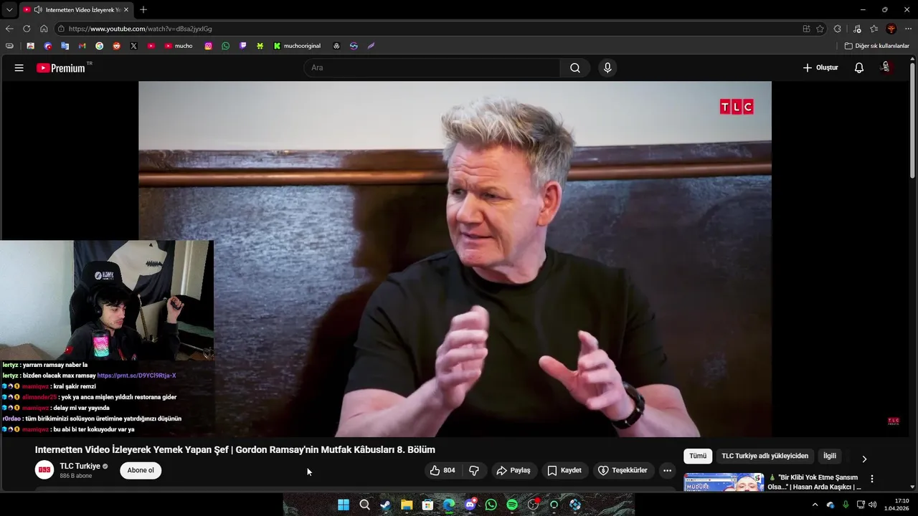Show hidden system tray icons
Viewport: 918px width, 516px height.
point(815,505)
